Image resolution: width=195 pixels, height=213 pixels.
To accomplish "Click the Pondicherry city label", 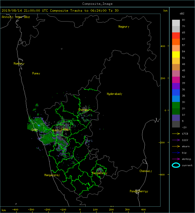I will (138, 191).
